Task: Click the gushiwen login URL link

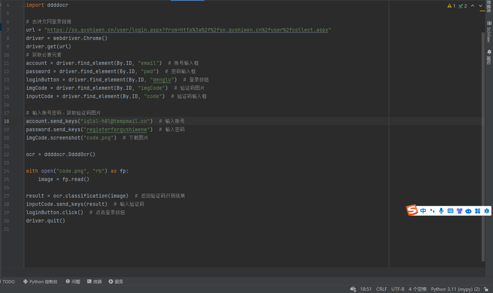Action: [188, 30]
